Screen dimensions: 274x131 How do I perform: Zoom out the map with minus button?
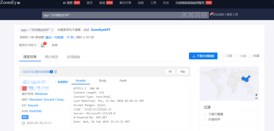pyautogui.click(x=256, y=98)
